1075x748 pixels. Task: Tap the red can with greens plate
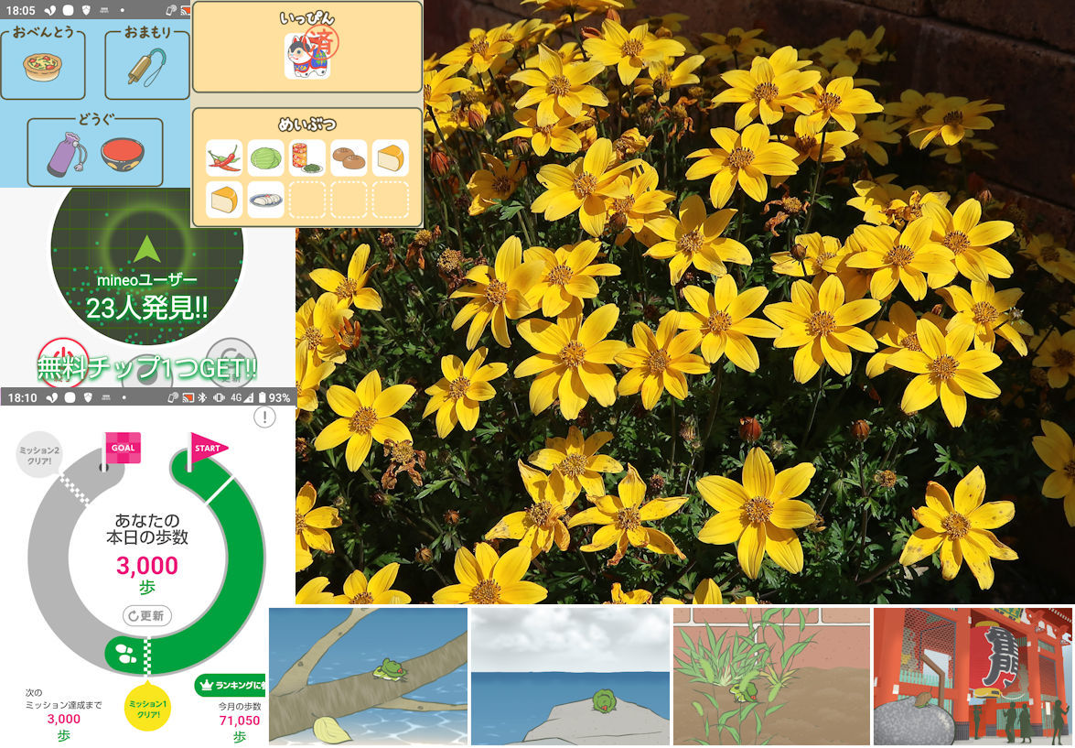click(307, 157)
